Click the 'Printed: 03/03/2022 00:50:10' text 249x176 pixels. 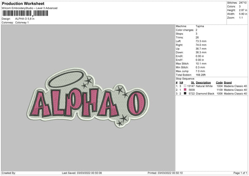[x=165, y=173]
